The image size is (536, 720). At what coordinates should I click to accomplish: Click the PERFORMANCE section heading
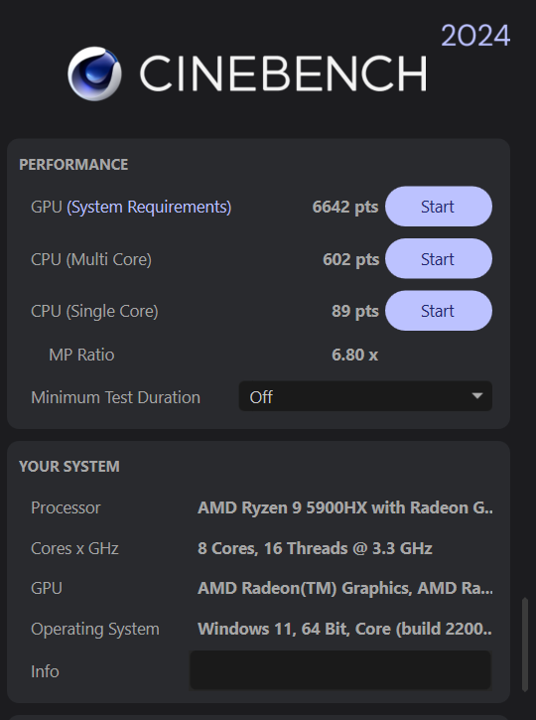coord(73,165)
